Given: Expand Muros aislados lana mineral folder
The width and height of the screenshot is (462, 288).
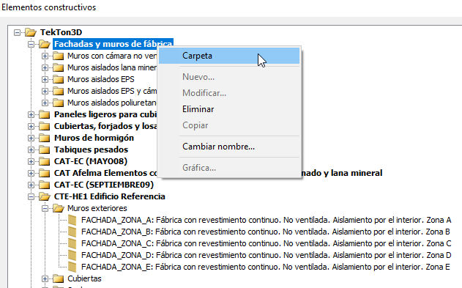Looking at the screenshot, I should (45, 67).
